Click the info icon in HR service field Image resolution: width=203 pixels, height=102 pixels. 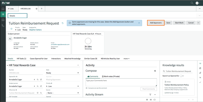37,93
